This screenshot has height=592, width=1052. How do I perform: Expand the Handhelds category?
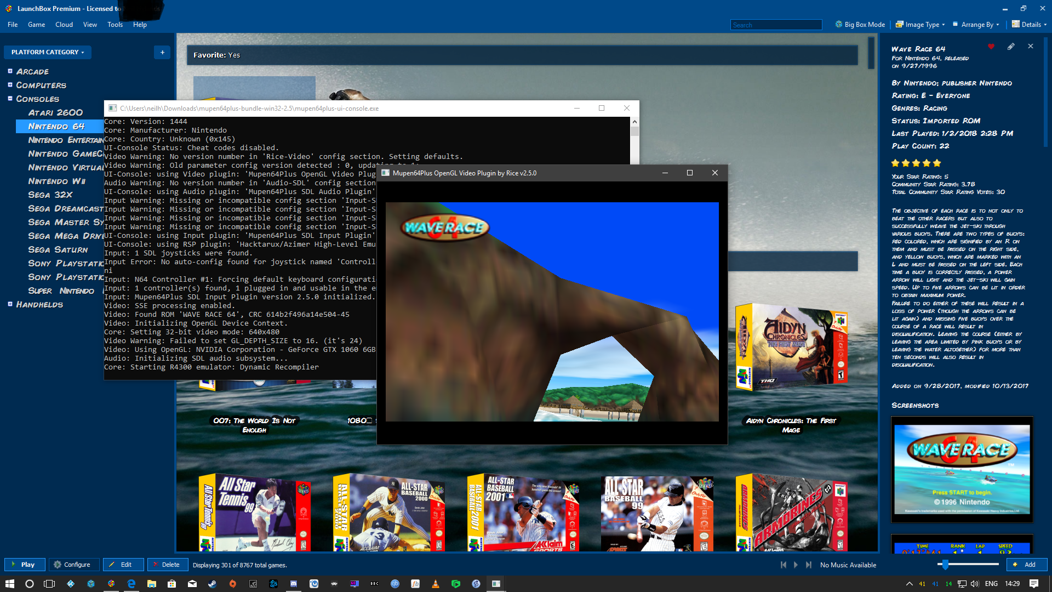tap(10, 304)
